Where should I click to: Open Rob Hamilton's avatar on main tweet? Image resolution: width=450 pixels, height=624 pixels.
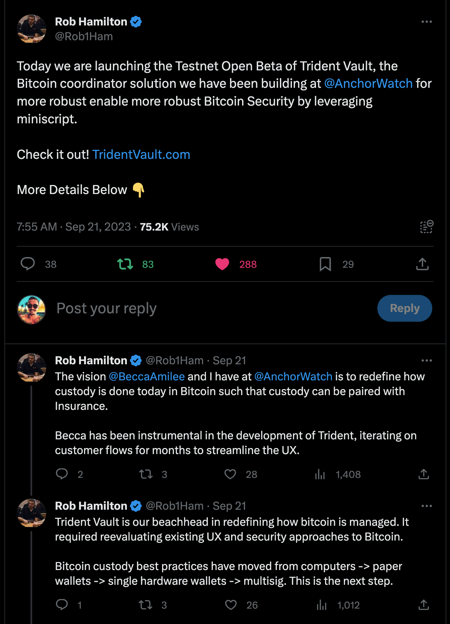(31, 29)
